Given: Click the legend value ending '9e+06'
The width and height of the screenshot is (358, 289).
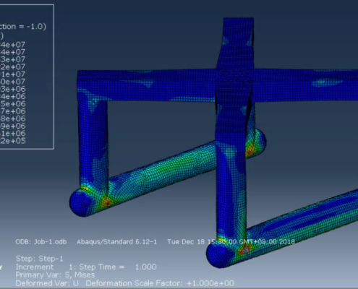Looking at the screenshot, I should (12, 126).
